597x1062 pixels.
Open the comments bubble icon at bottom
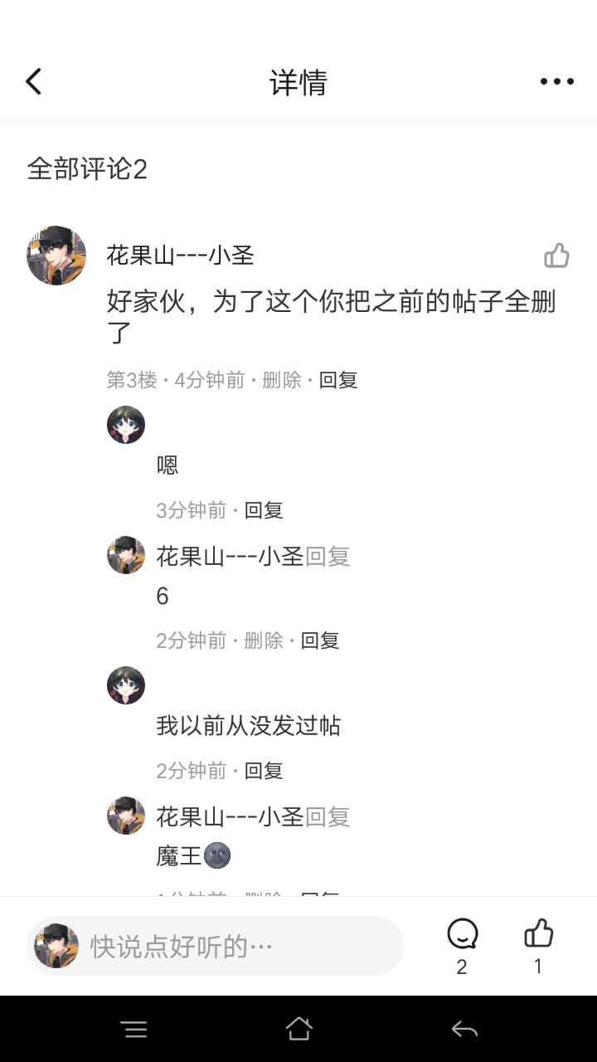coord(462,934)
